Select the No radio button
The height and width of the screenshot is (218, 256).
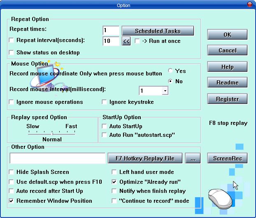pos(170,81)
